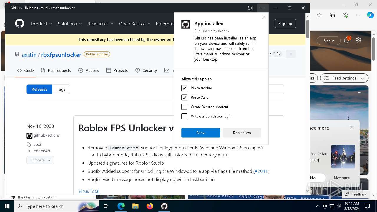Open the notification center icon
The height and width of the screenshot is (212, 377).
367,206
